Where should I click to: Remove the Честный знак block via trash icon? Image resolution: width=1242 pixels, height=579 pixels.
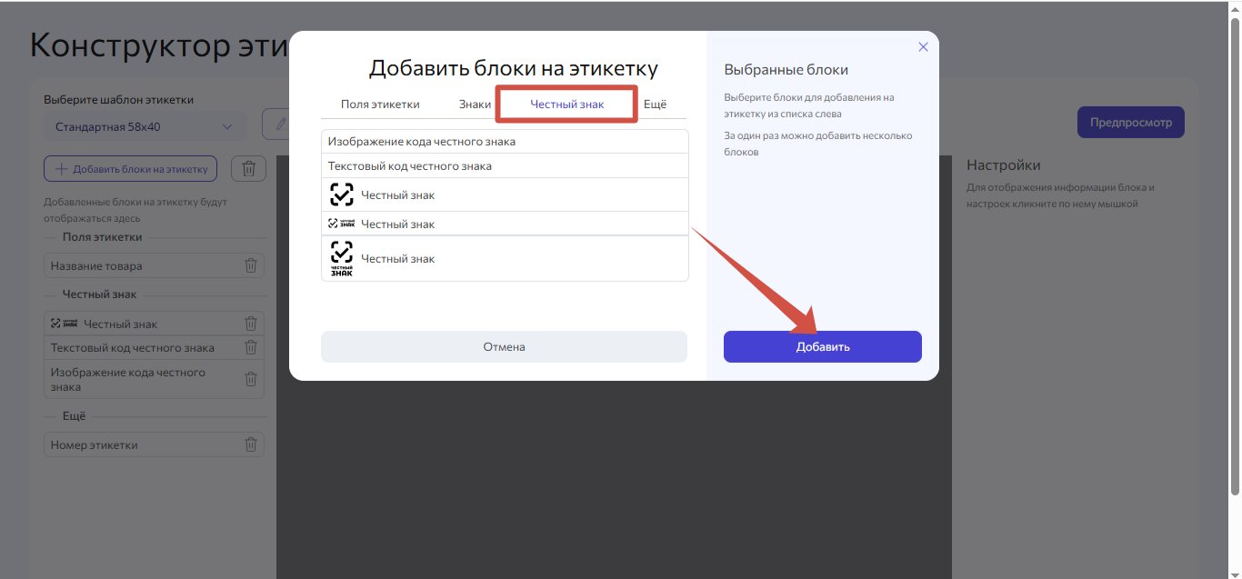[x=251, y=324]
